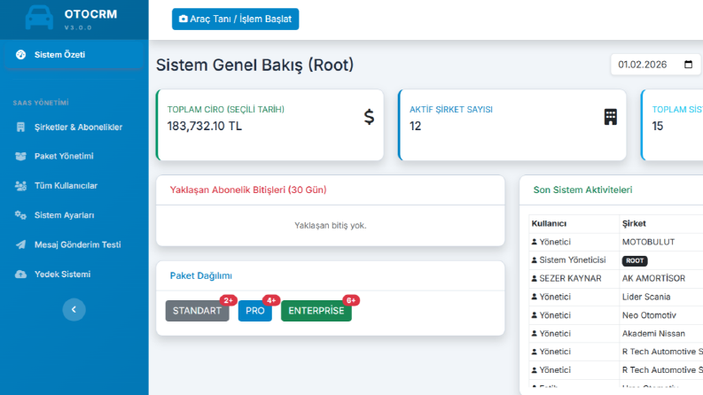This screenshot has width=703, height=395.
Task: Click the Neo Otomotiv company cell
Action: 649,315
